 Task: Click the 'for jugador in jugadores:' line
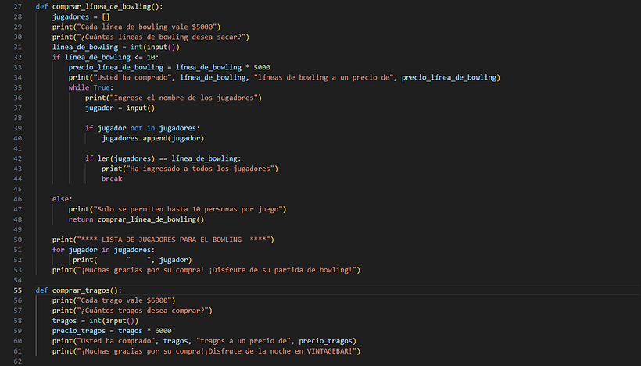pyautogui.click(x=103, y=250)
